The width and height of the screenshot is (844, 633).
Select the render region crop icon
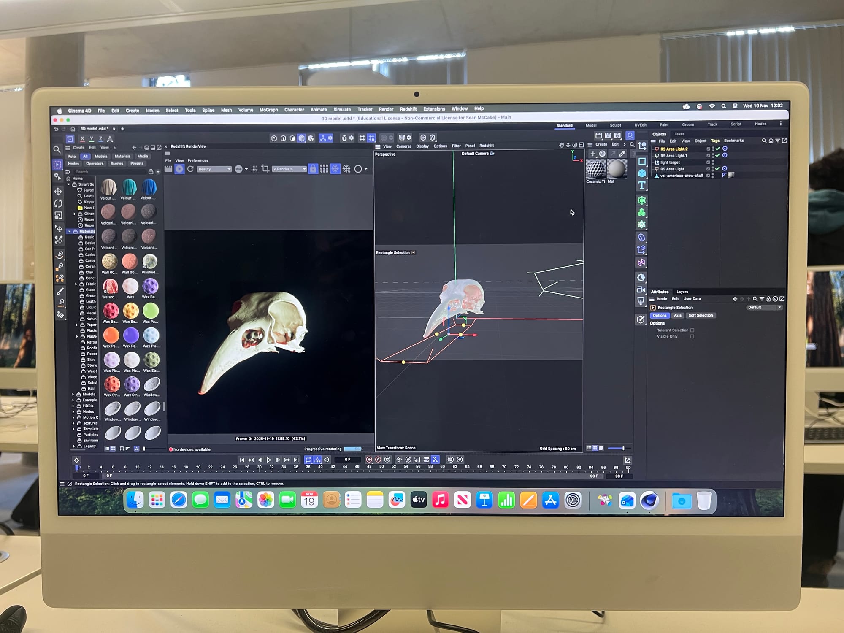(x=265, y=169)
